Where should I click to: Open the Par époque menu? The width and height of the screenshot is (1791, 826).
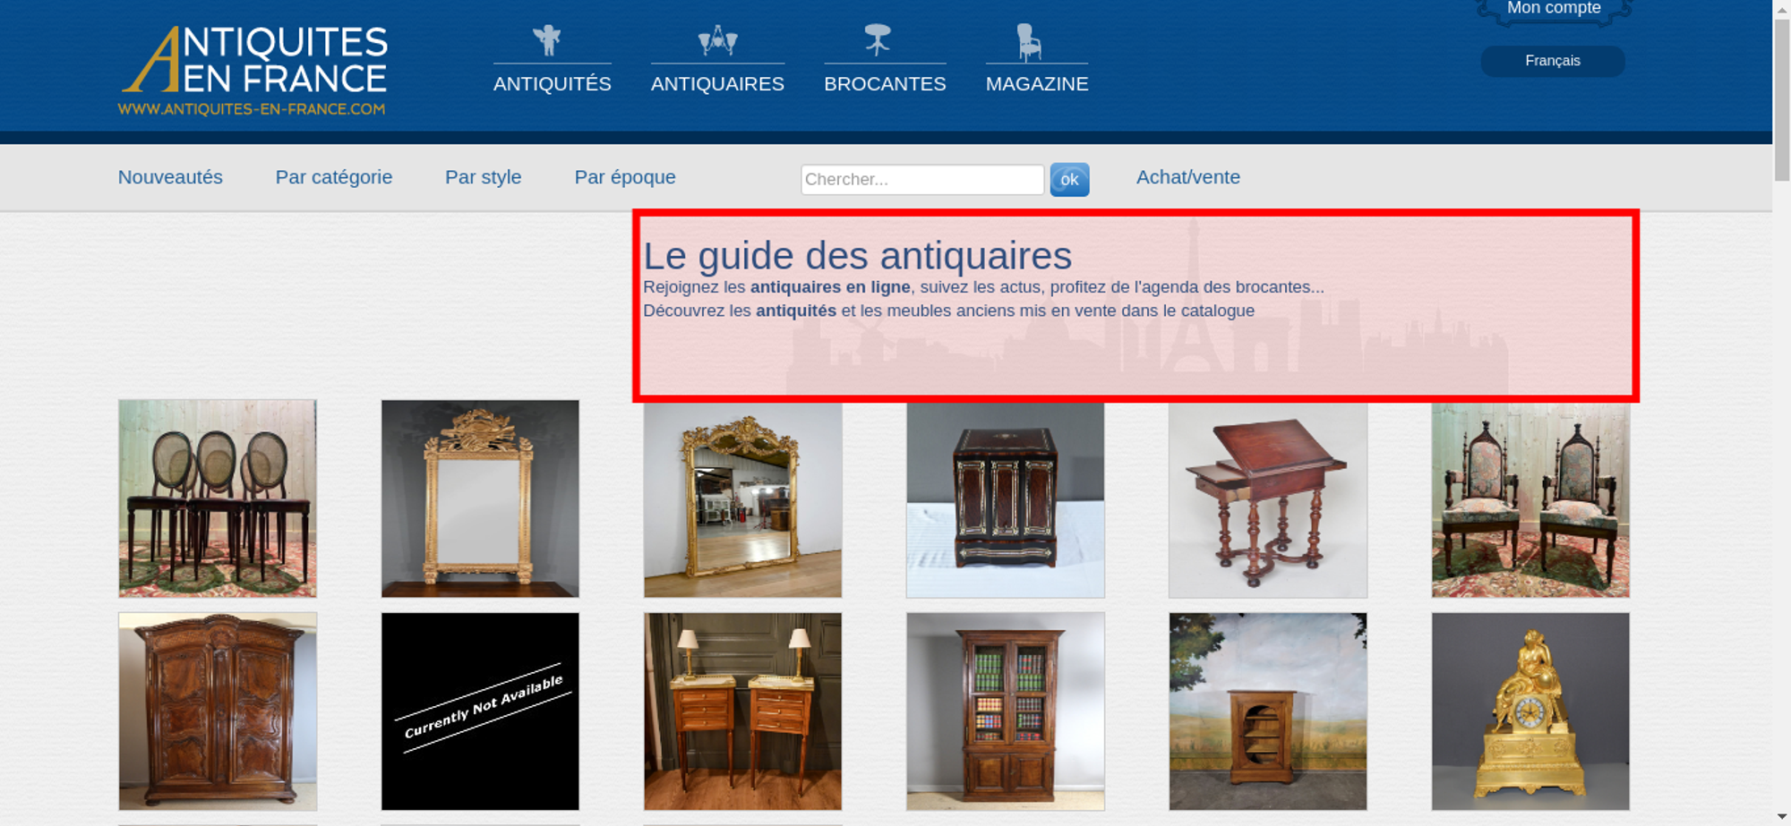[x=624, y=177]
